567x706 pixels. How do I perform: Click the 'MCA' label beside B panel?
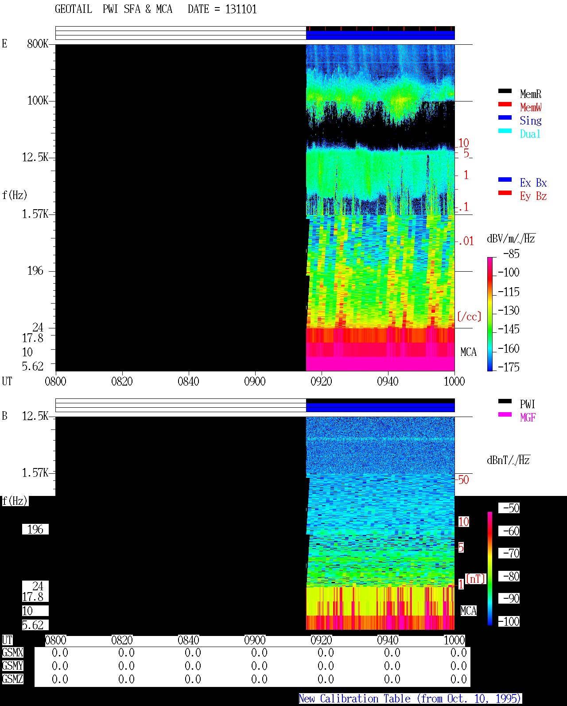tap(468, 611)
